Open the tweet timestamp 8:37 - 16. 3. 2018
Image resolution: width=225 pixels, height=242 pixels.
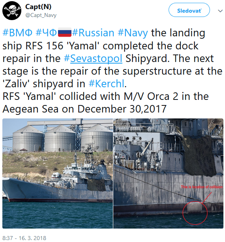pos(24,238)
